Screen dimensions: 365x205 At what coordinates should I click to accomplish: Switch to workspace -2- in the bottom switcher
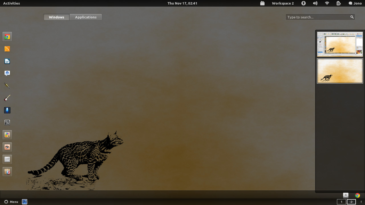351,202
